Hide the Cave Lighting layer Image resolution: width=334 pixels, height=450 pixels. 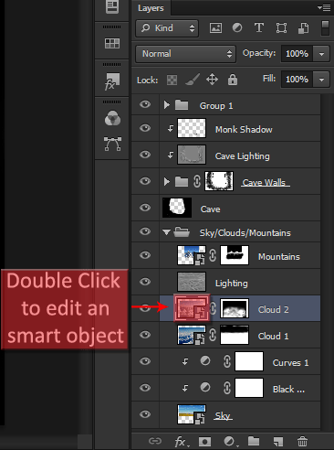(145, 155)
